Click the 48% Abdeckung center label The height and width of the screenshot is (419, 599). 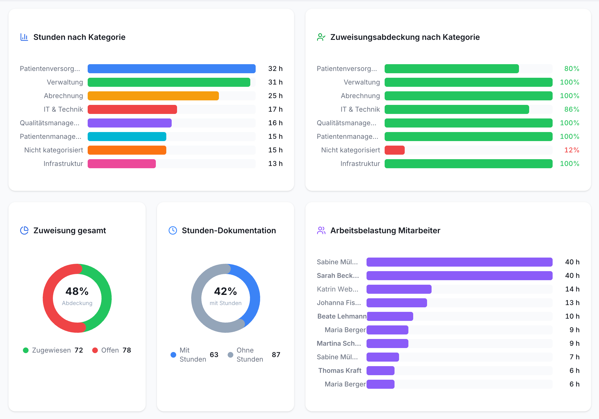pyautogui.click(x=77, y=296)
